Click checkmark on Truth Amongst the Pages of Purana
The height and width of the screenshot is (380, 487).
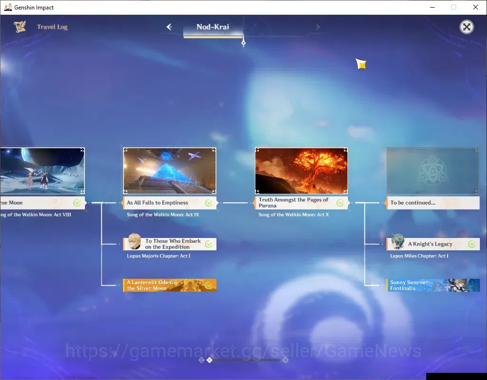tap(340, 203)
